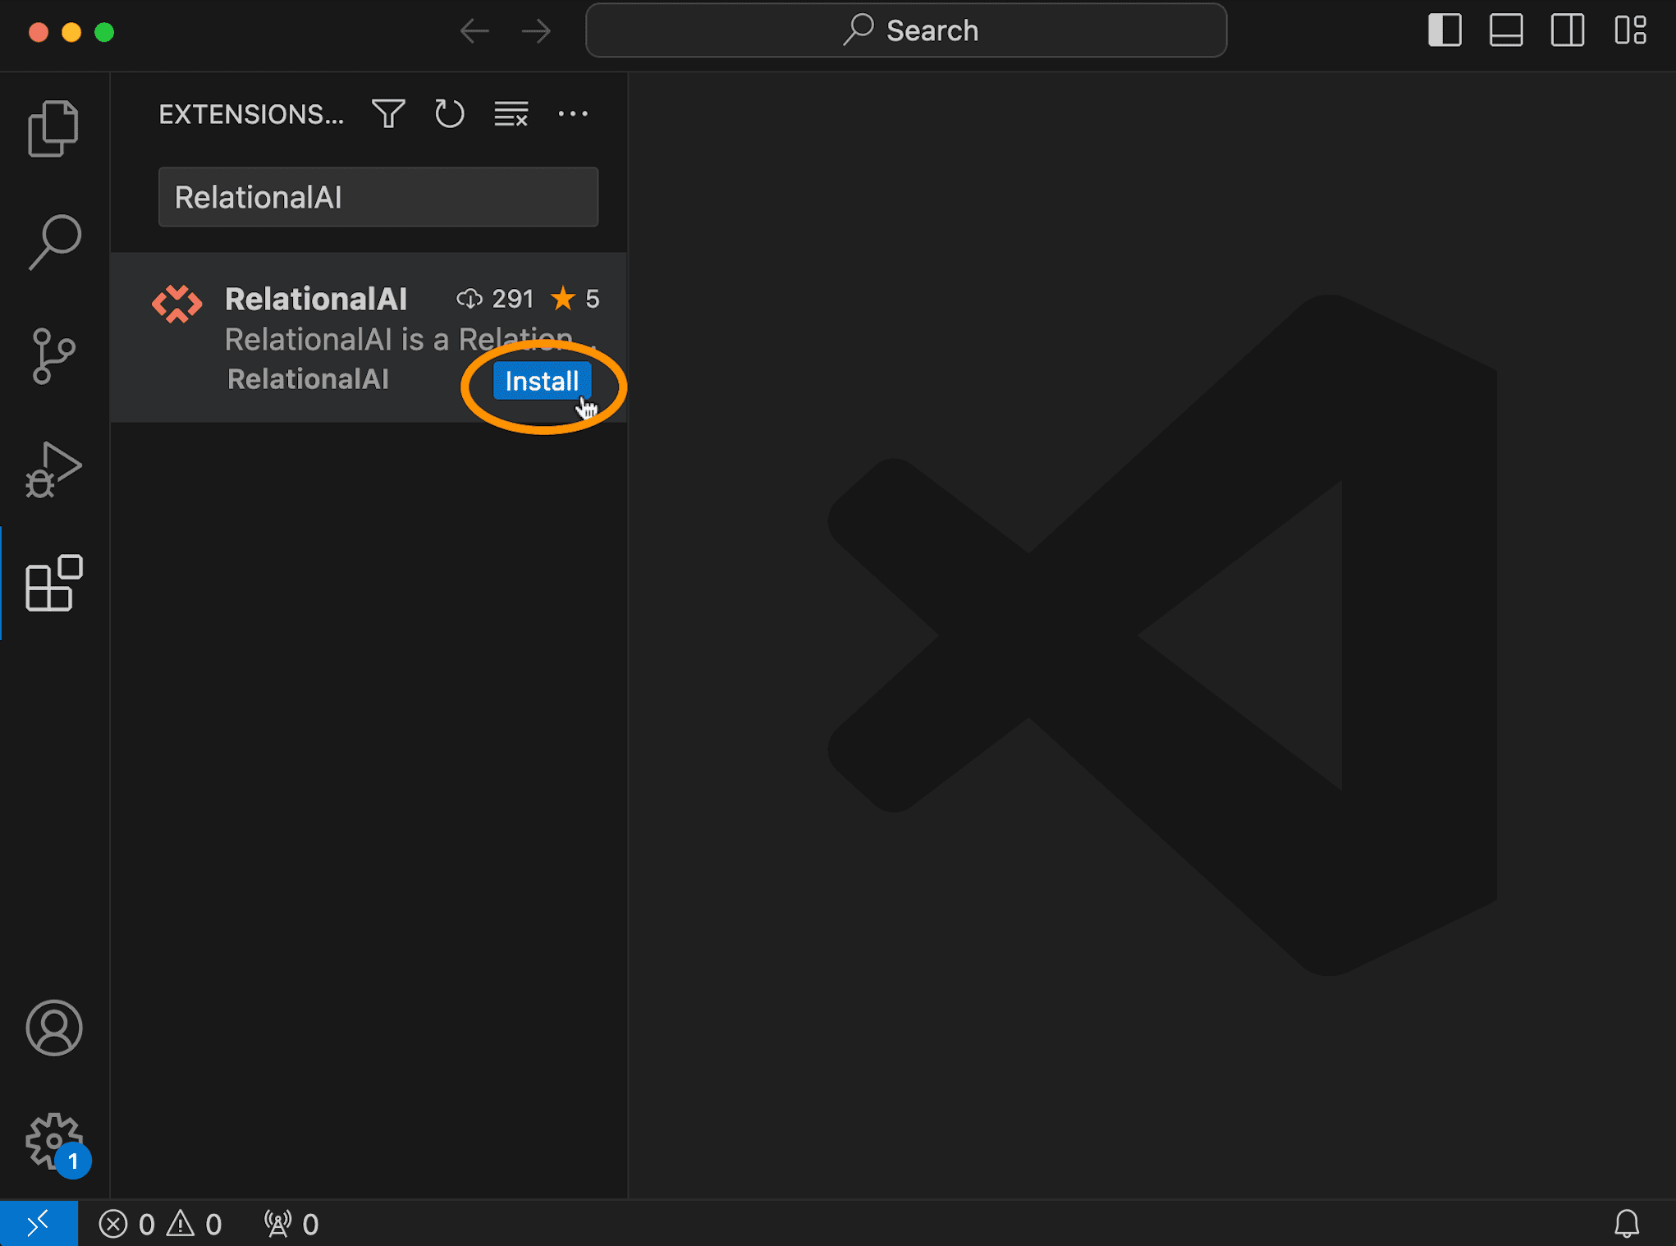Image resolution: width=1676 pixels, height=1246 pixels.
Task: Install the RelationalAI extension
Action: 542,381
